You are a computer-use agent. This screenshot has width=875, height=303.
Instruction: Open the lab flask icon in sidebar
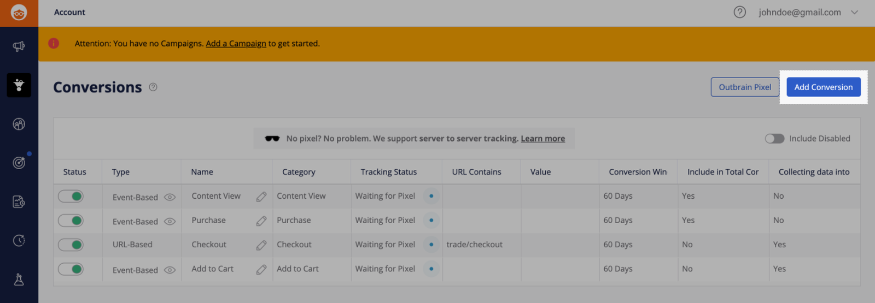pos(19,280)
